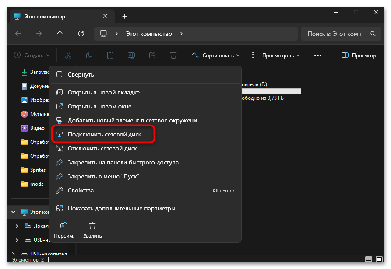Select 'Показать дополнительные параметры'

146,208
